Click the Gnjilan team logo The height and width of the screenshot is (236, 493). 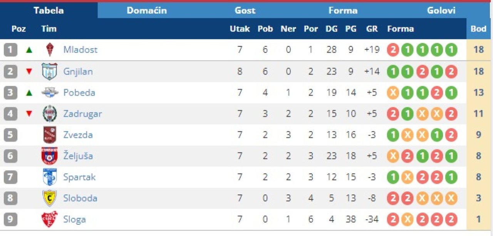click(49, 71)
